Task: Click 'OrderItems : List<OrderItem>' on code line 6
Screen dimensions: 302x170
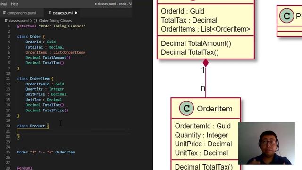Action: (56, 52)
